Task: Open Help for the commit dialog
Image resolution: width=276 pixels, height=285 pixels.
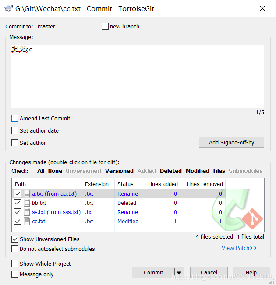Action: (x=251, y=272)
